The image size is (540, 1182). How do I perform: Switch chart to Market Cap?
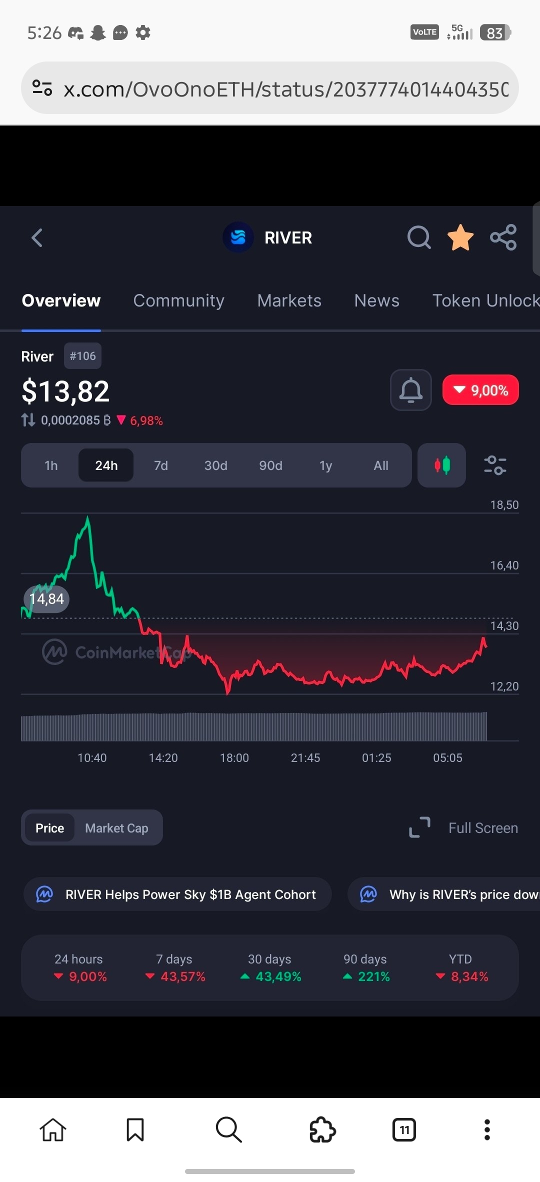116,828
